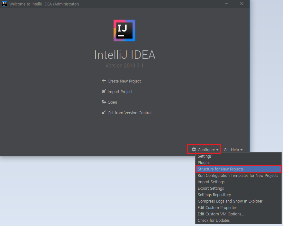Click the IntelliJ title bar app icon
The height and width of the screenshot is (226, 283).
tap(4, 4)
